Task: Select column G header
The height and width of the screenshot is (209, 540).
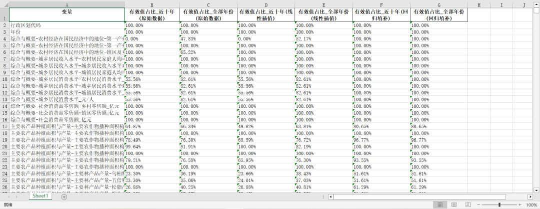Action: pyautogui.click(x=439, y=4)
